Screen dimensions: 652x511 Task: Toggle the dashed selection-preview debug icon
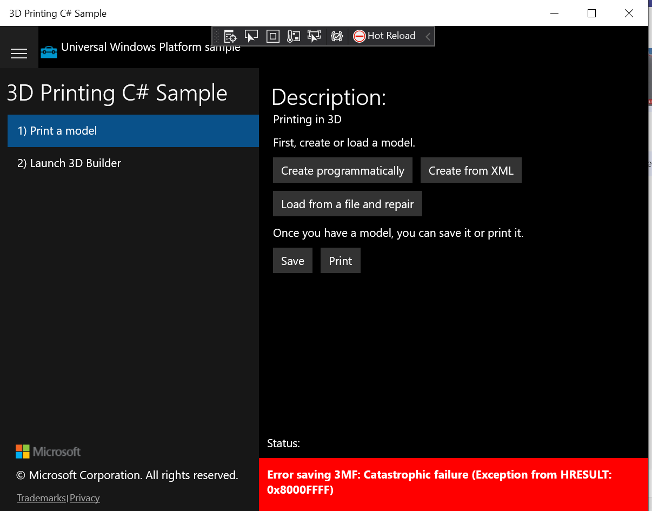point(314,36)
